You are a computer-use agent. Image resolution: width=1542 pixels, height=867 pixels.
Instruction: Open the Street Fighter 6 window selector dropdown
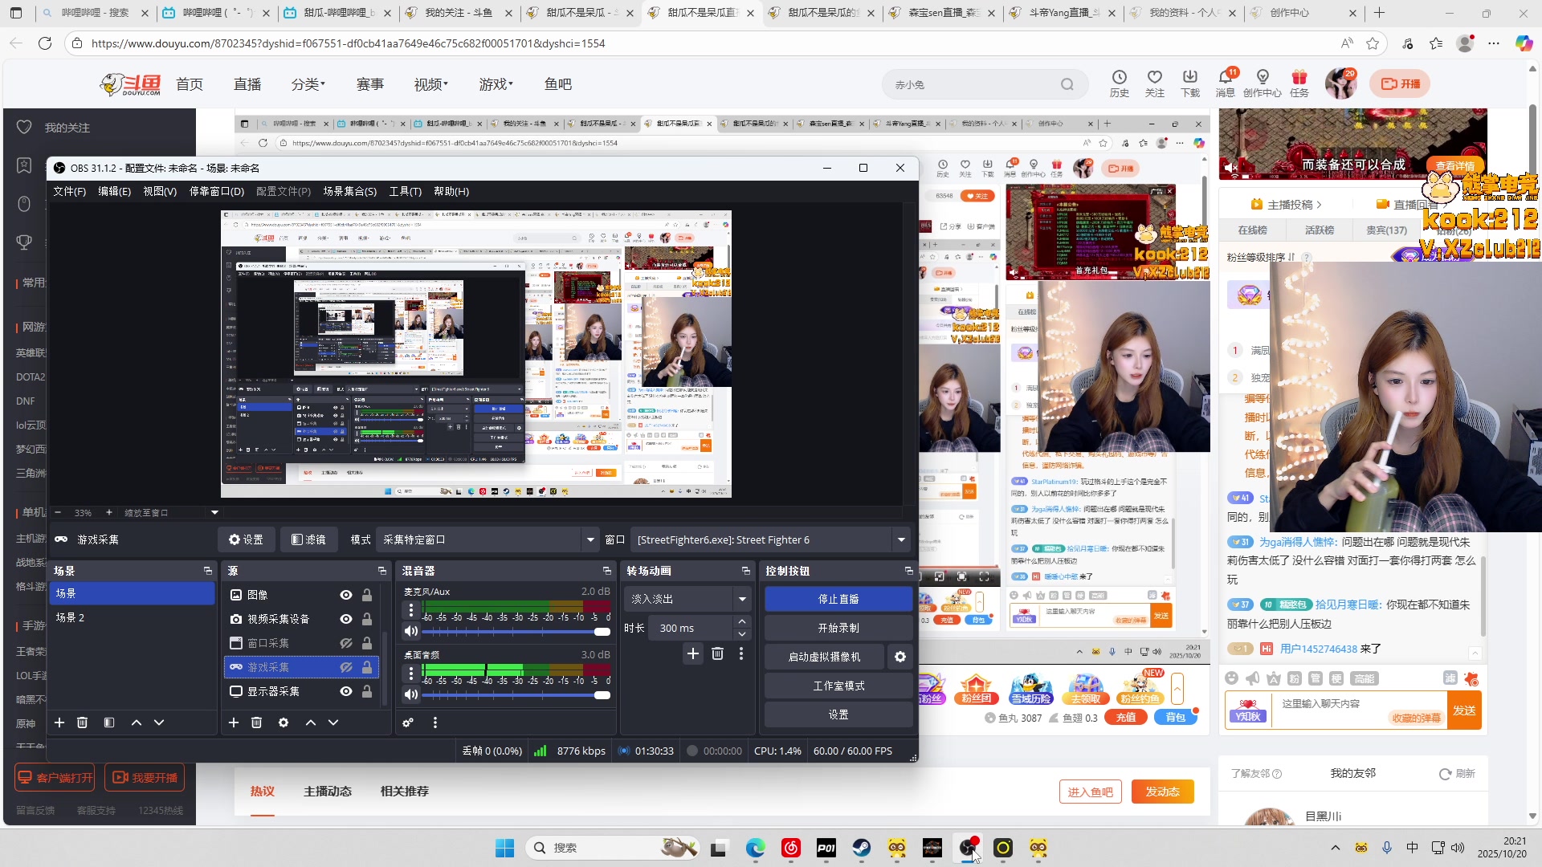coord(901,539)
